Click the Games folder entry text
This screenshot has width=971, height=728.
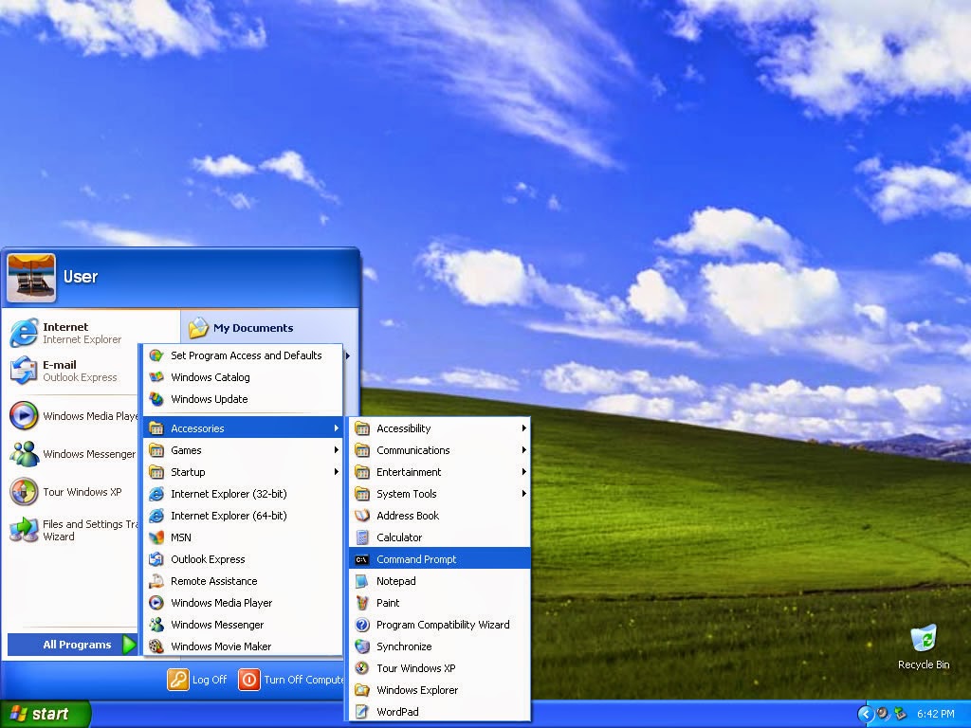[x=186, y=450]
